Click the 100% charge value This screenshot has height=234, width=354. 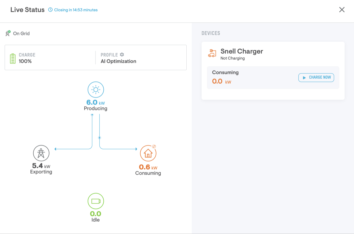[x=25, y=61]
